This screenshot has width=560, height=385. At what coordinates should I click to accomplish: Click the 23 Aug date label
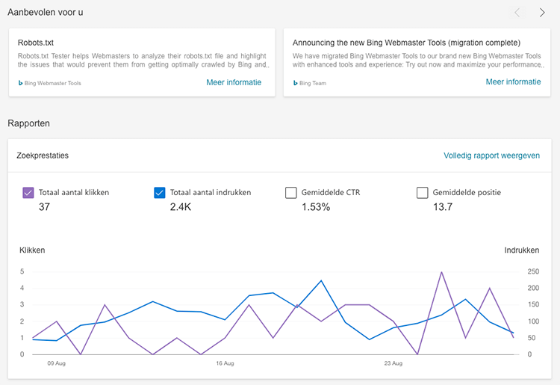point(393,363)
